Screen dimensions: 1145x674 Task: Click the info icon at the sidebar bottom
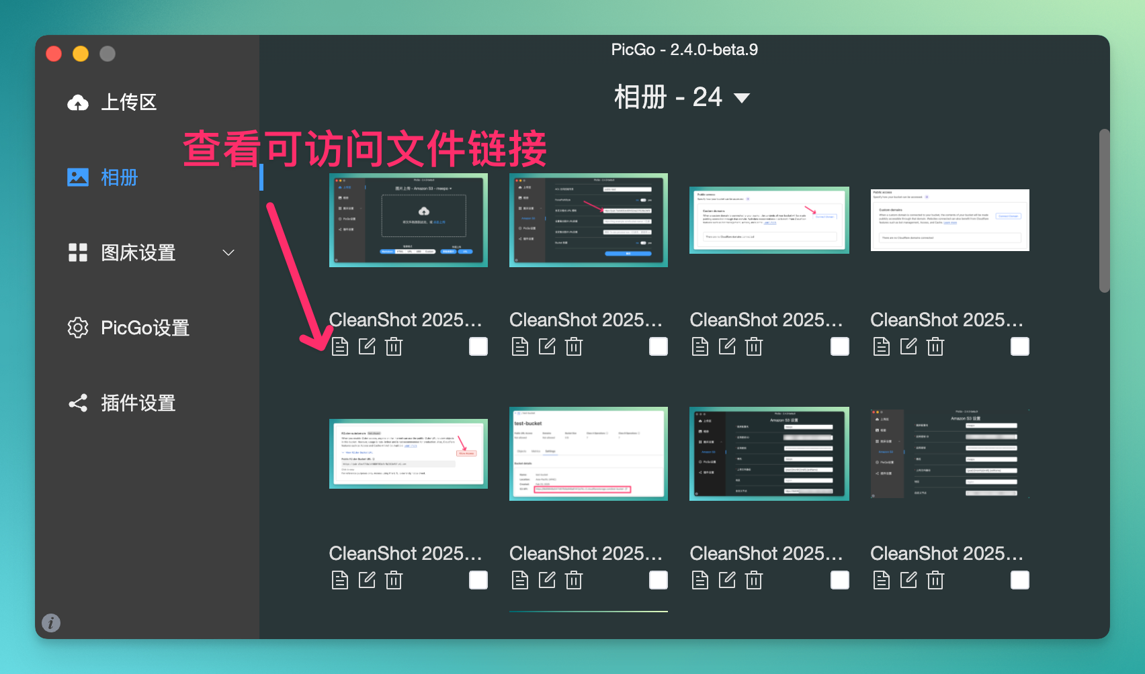point(51,623)
